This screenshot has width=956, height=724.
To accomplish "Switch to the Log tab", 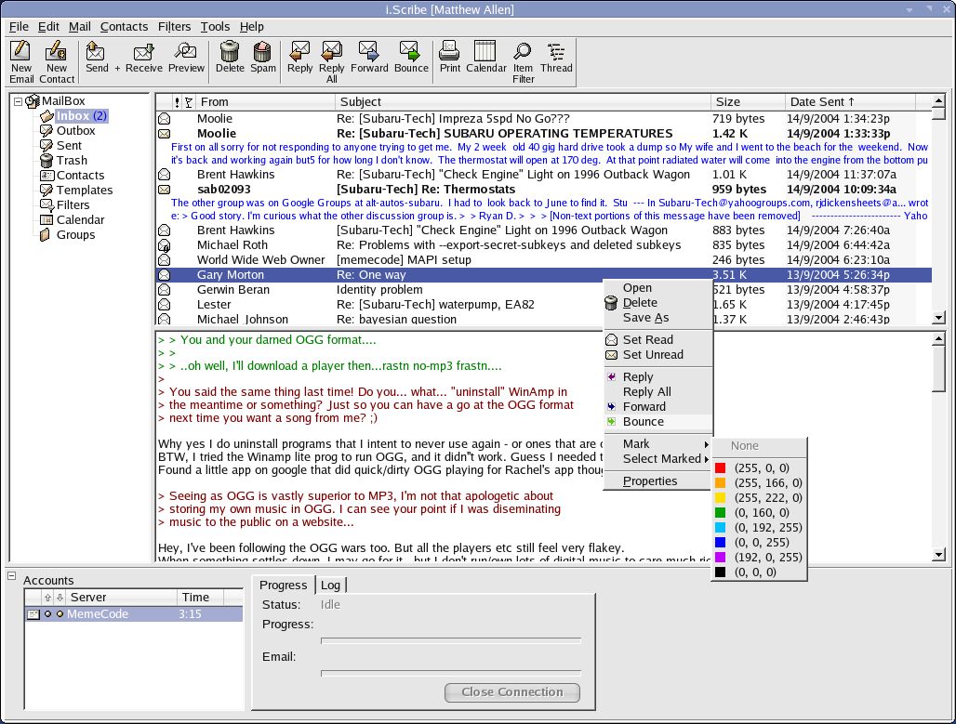I will [331, 585].
